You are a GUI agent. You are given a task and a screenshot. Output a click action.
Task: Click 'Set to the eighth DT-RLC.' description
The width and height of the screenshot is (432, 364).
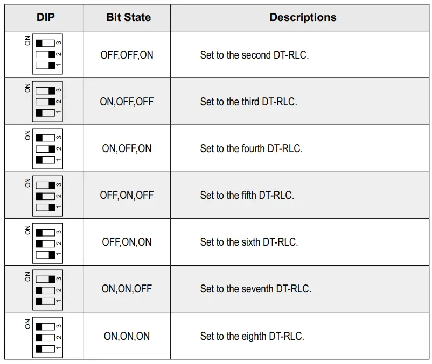tap(252, 337)
